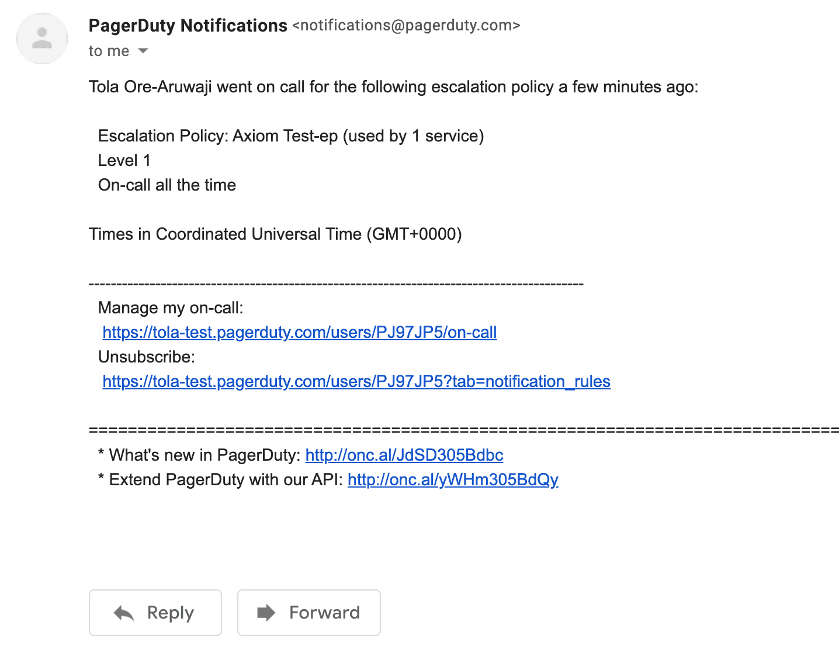Click the Reply button

point(155,613)
